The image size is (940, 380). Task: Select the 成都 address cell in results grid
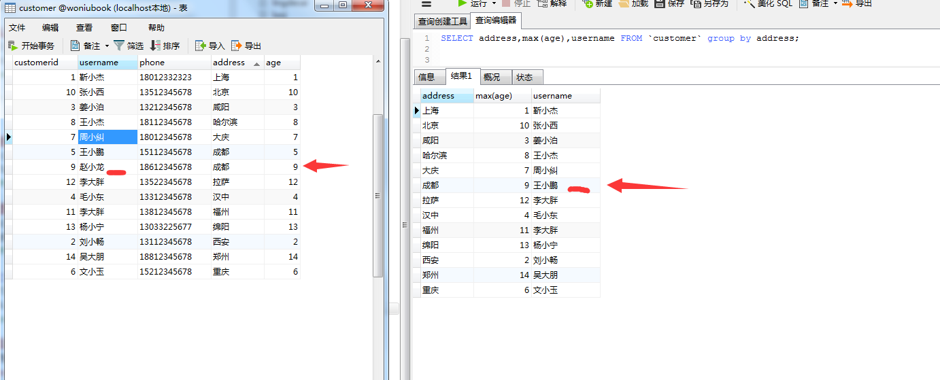click(x=447, y=186)
